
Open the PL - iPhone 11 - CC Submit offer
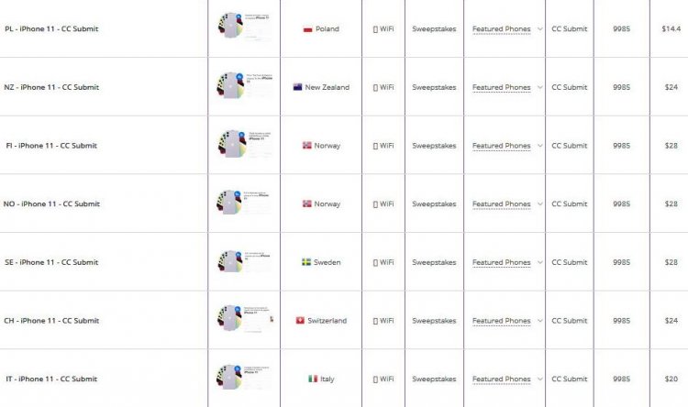point(51,29)
